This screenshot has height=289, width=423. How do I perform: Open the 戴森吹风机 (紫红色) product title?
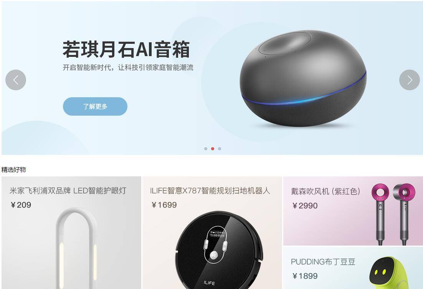(x=326, y=191)
